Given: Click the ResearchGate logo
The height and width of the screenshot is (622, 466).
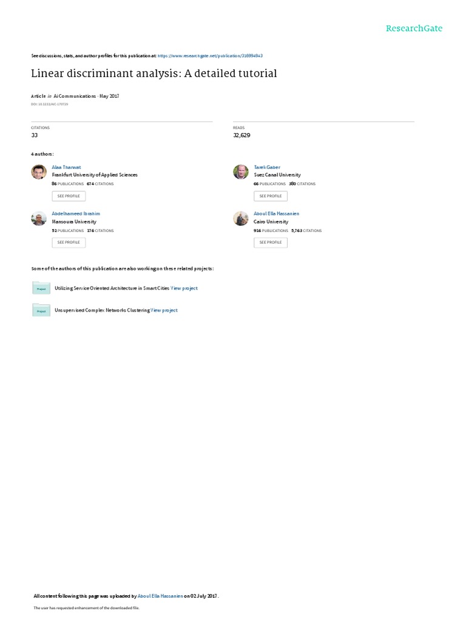Looking at the screenshot, I should pos(414,29).
